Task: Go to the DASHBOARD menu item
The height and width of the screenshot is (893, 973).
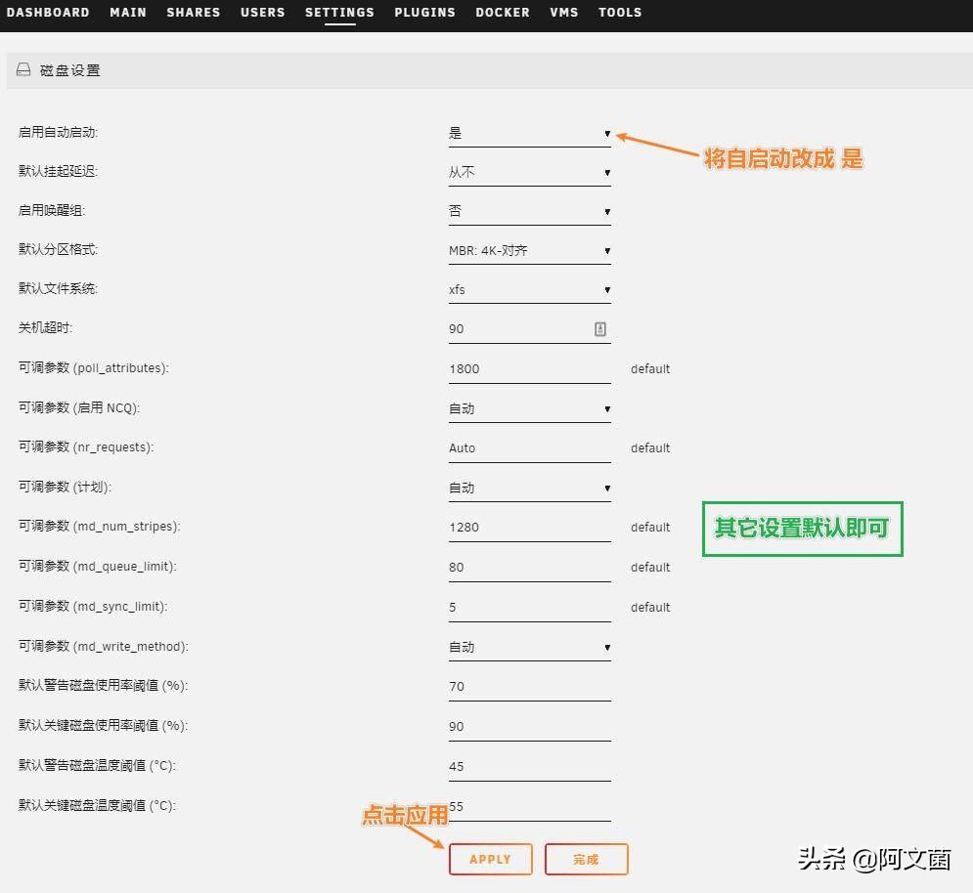Action: pos(48,13)
